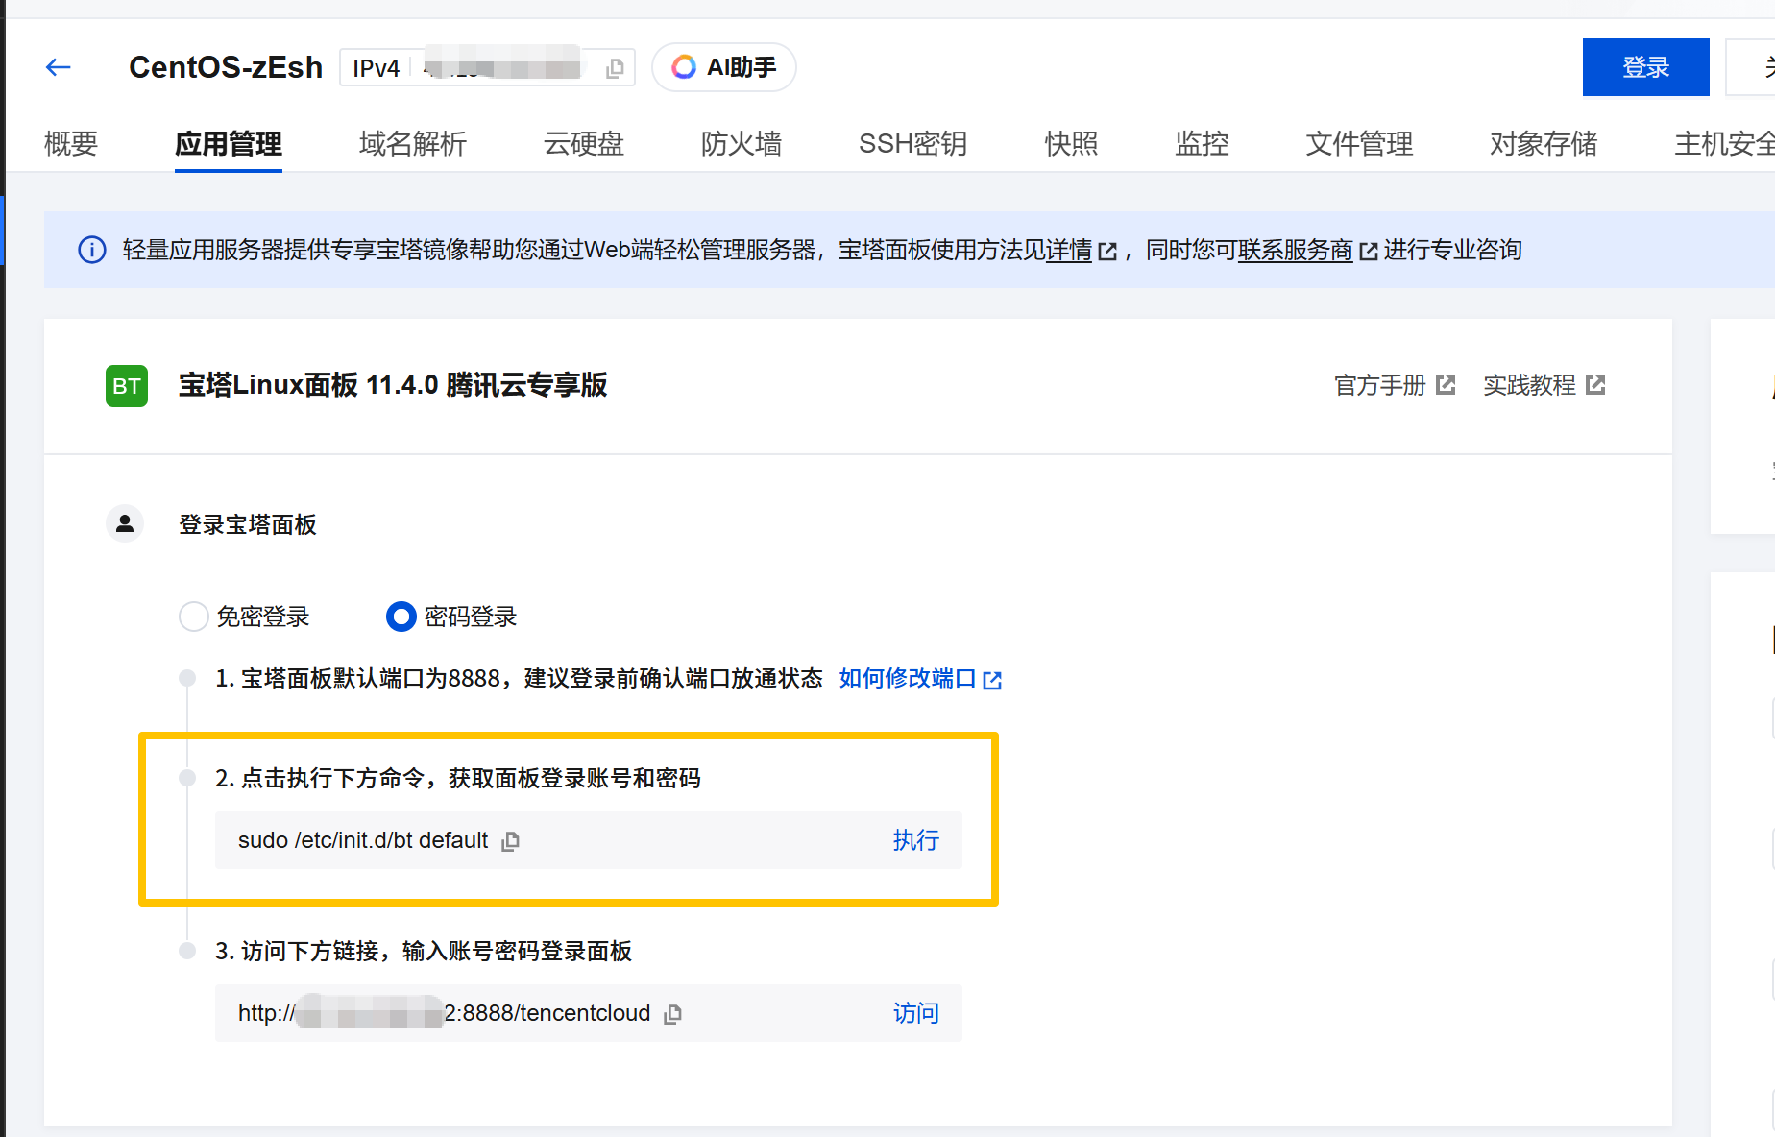Switch to SSH密钥 tab

[912, 144]
